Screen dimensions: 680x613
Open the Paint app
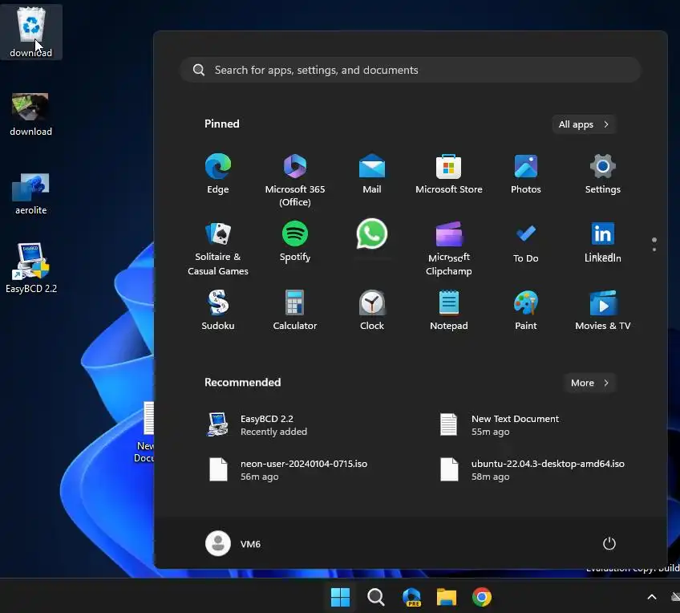pos(525,310)
